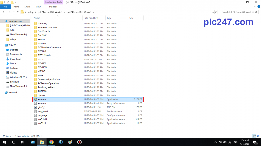Click 'setup' in the address breadcrumb

point(31,12)
